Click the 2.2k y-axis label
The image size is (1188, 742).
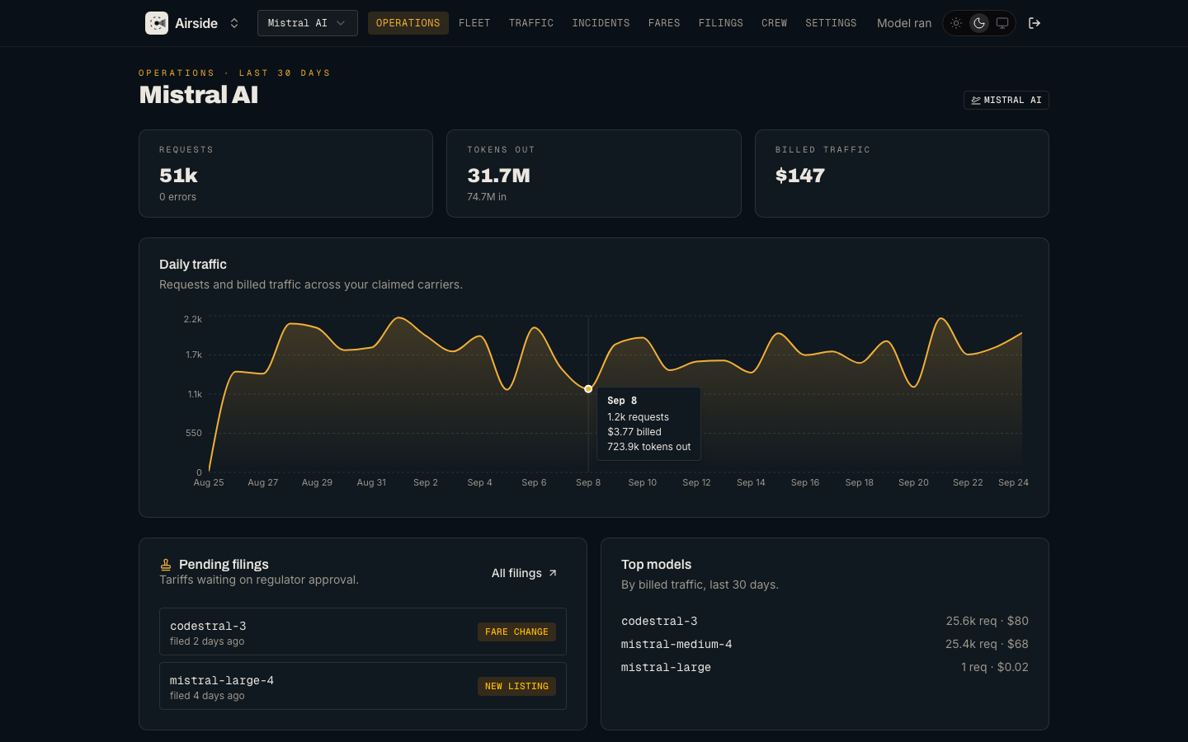point(193,319)
